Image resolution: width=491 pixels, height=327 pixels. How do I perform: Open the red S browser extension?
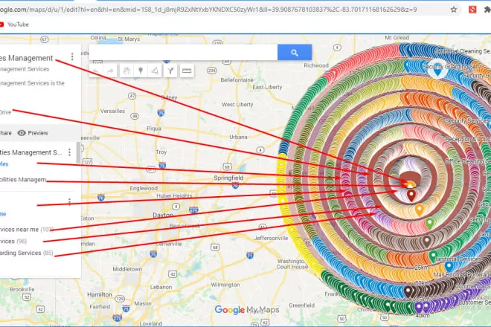472,10
